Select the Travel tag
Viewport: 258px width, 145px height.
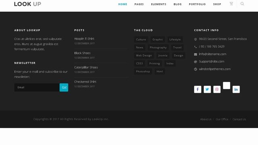tap(177, 48)
